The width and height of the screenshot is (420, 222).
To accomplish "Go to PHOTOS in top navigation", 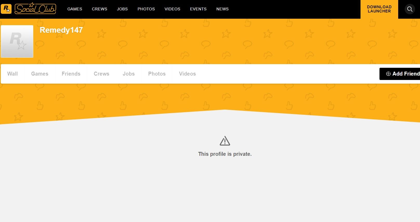I will click(146, 9).
